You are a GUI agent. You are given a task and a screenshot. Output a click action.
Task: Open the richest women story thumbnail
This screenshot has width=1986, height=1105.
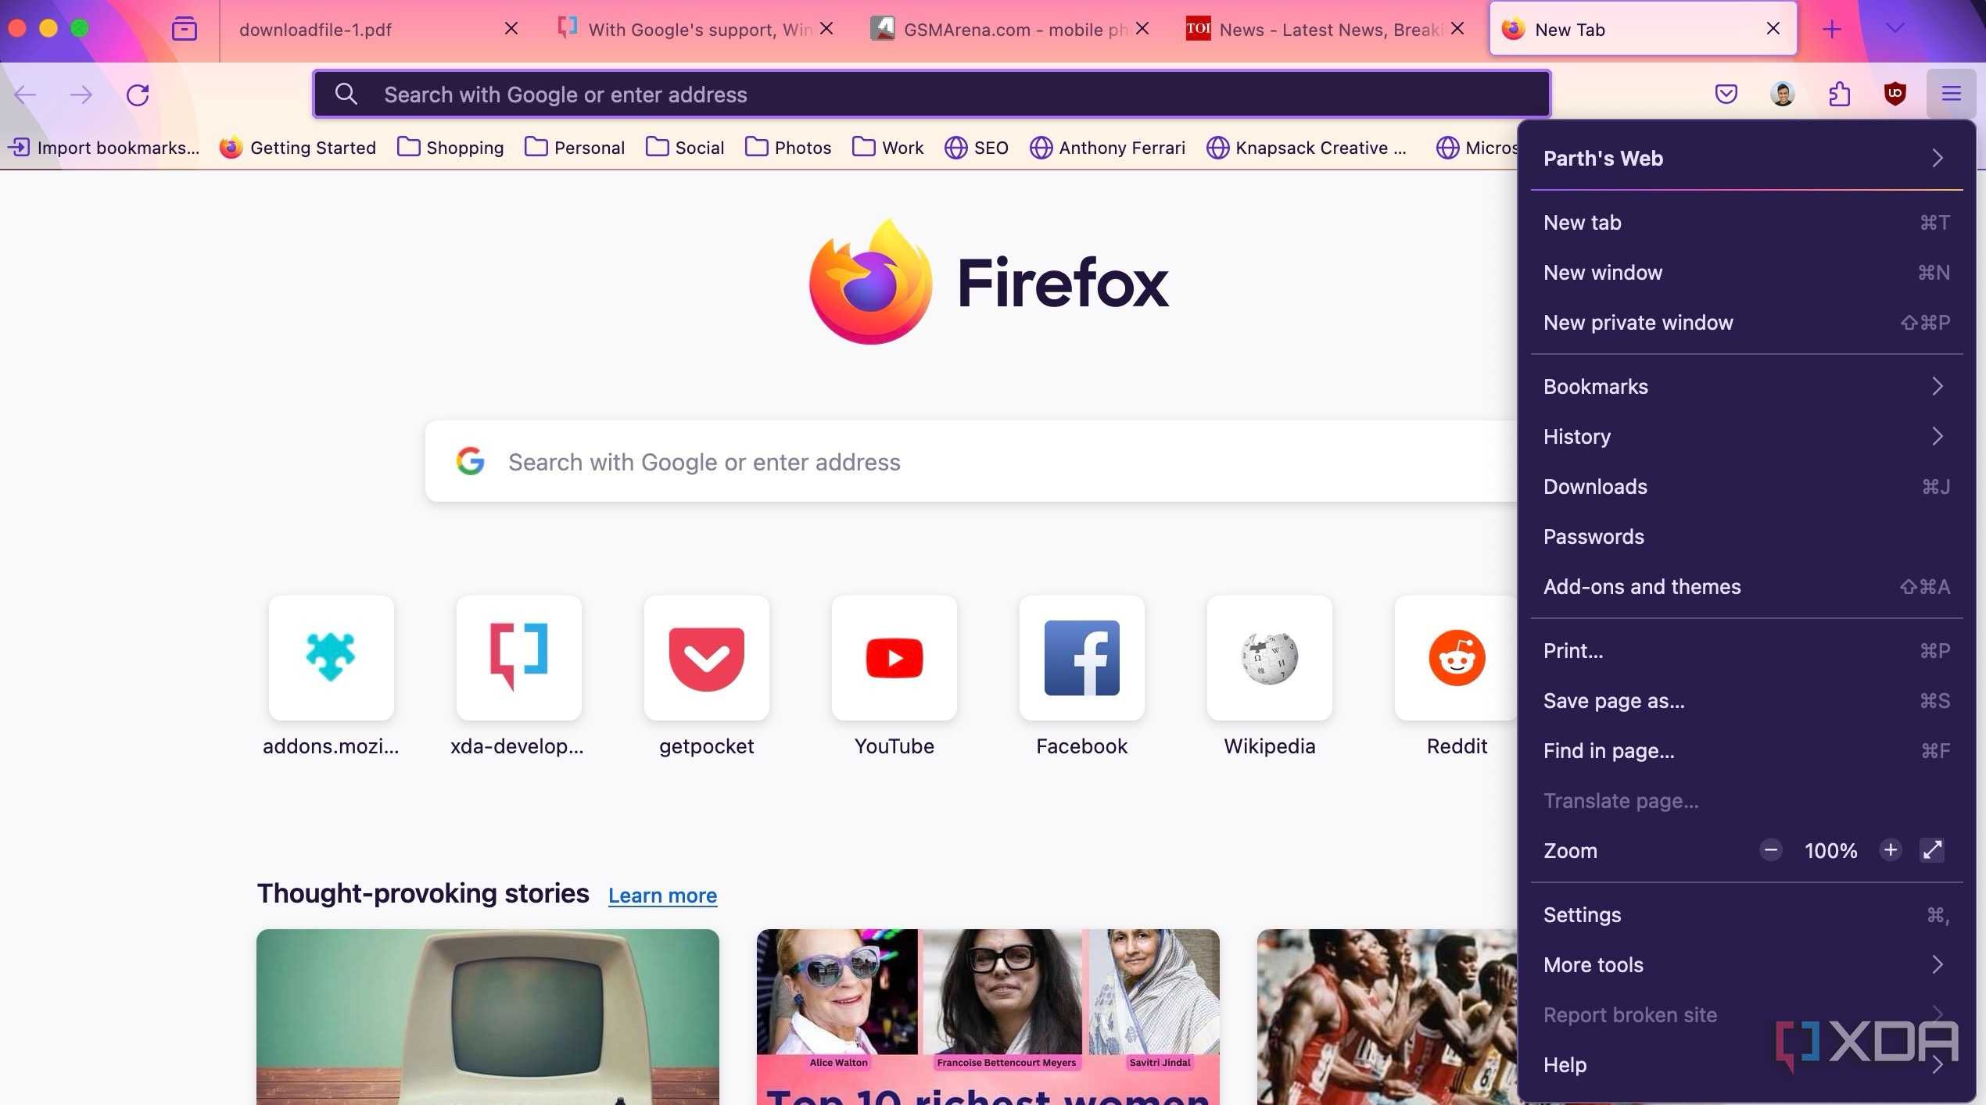tap(988, 1017)
